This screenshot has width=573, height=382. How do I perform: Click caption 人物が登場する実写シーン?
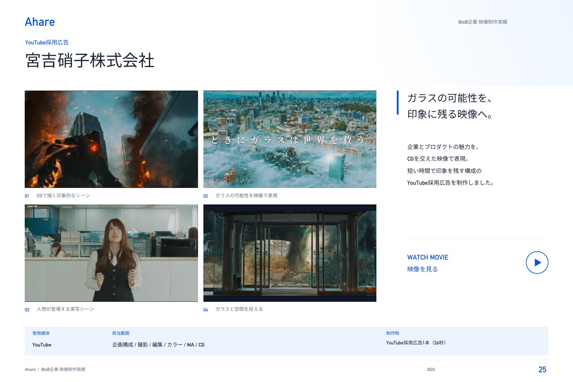65,309
